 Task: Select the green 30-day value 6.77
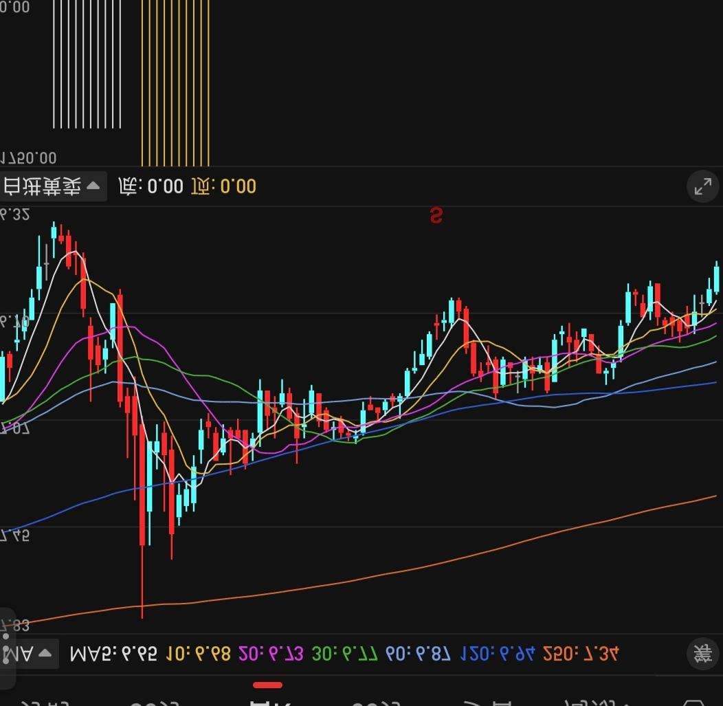(x=345, y=654)
